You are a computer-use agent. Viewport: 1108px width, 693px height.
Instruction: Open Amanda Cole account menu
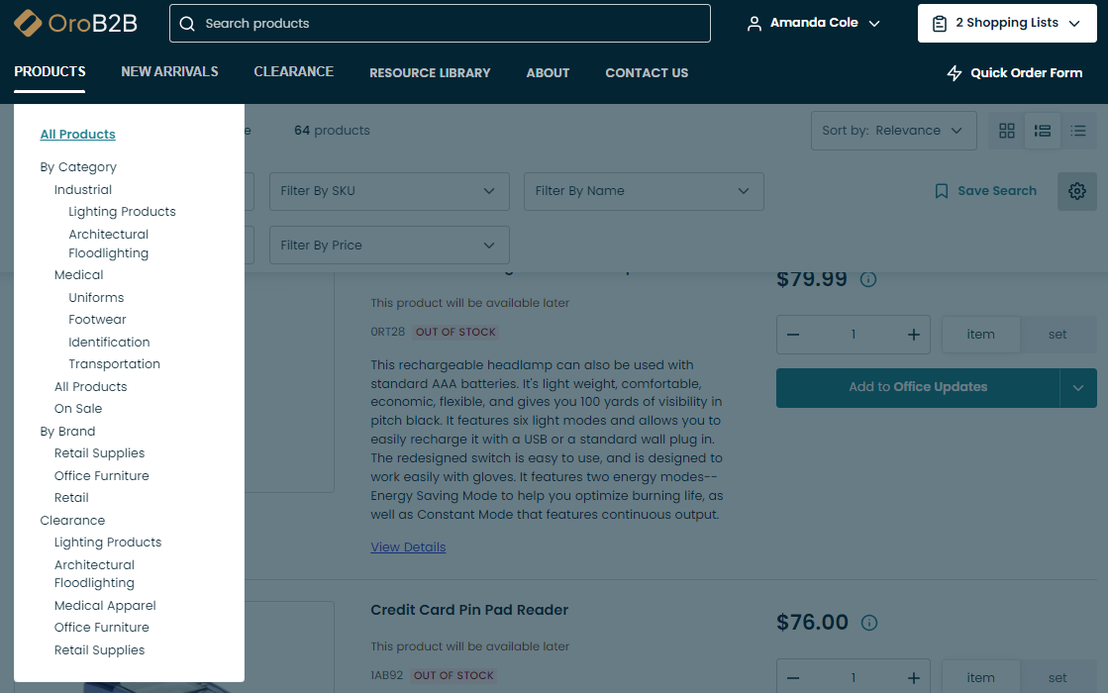[813, 23]
